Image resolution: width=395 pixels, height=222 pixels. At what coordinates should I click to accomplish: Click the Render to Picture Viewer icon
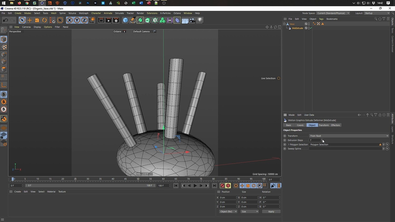pyautogui.click(x=108, y=20)
